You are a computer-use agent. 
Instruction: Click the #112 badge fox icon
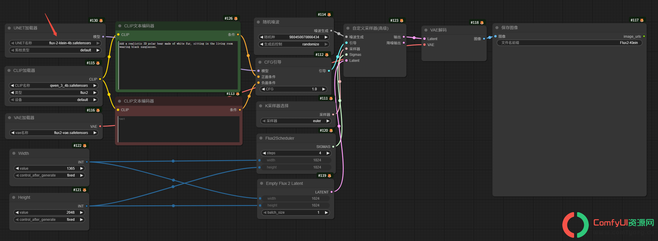pyautogui.click(x=327, y=55)
